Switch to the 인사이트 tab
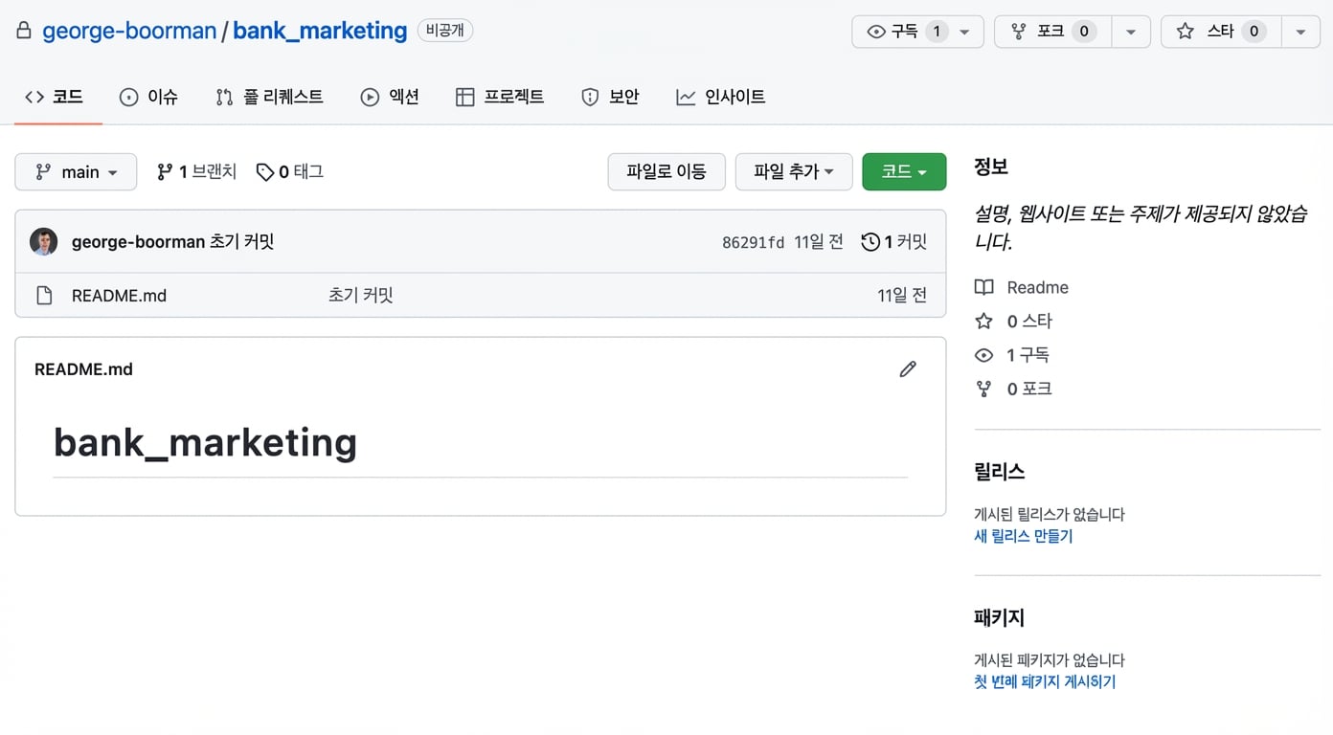The image size is (1333, 735). [x=721, y=97]
